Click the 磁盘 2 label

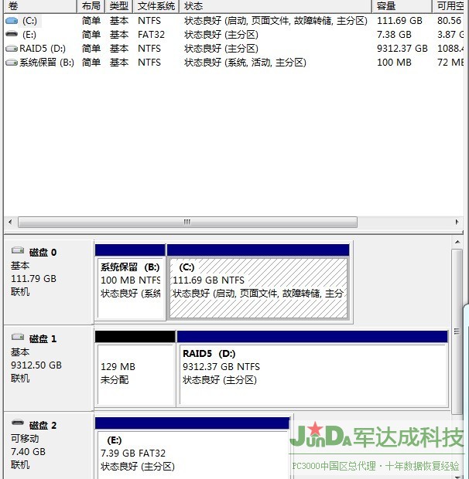[43, 425]
